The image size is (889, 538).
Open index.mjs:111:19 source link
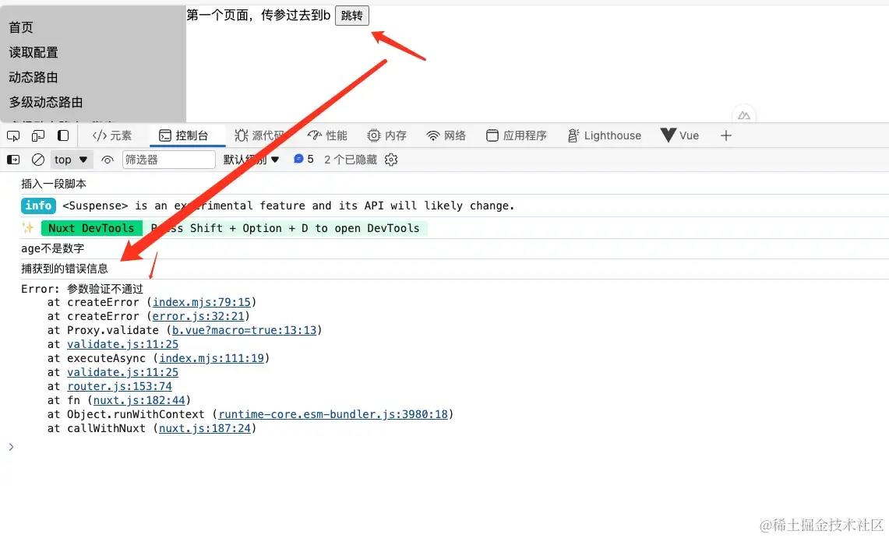click(x=211, y=358)
